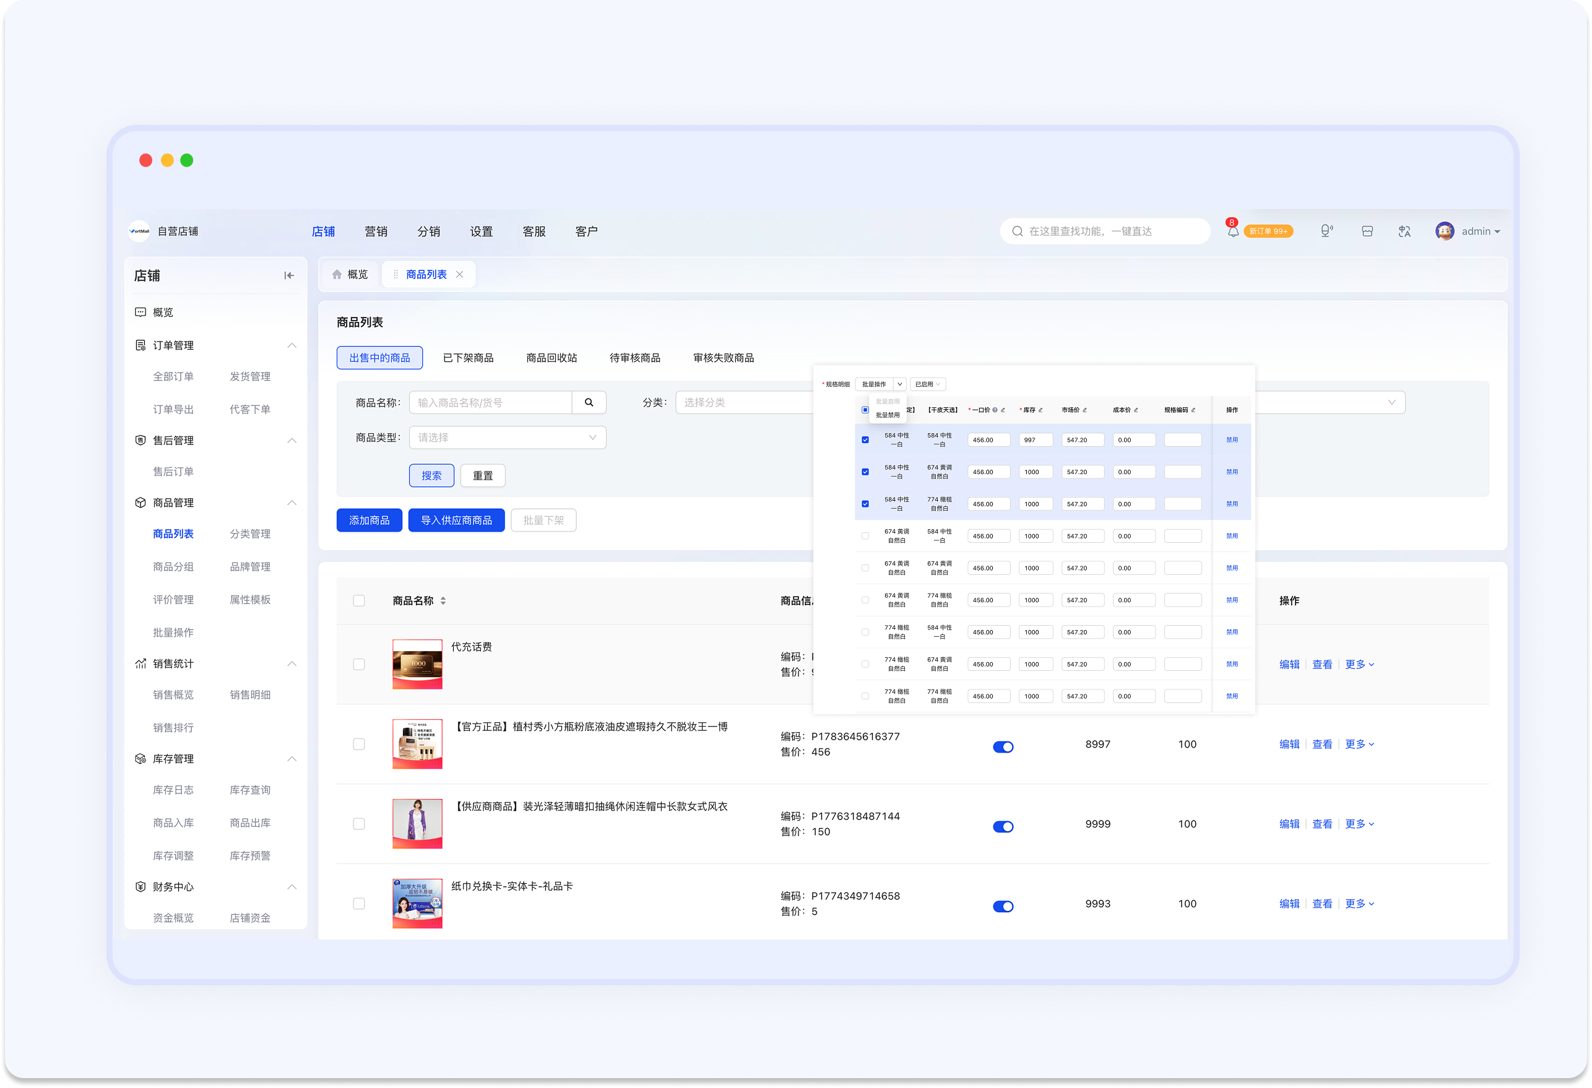The image size is (1592, 1088).
Task: Open the 营销 top menu
Action: 376,231
